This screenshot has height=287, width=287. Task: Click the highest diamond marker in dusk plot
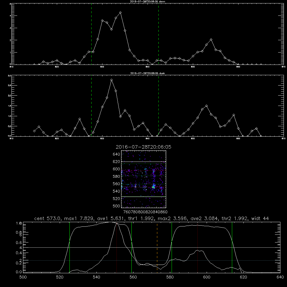(111, 80)
